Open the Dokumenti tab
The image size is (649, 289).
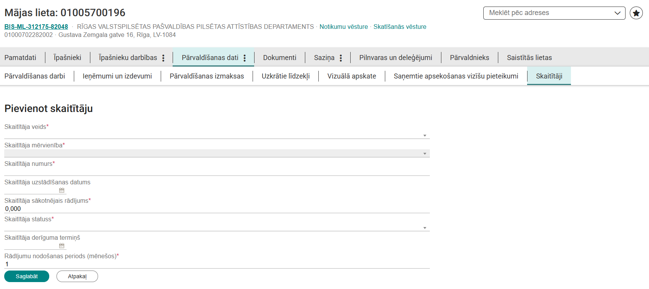pos(280,57)
